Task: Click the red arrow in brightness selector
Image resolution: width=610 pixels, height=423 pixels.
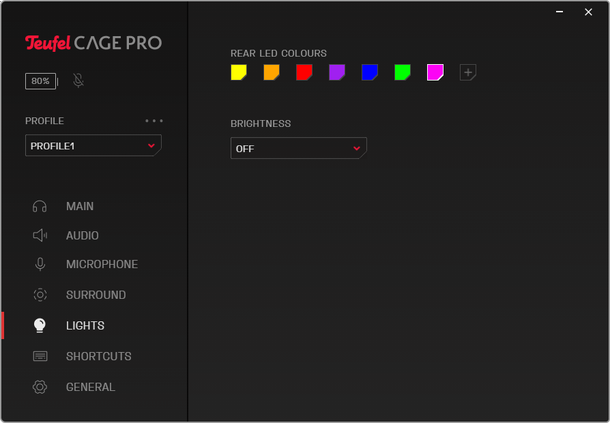Action: pos(357,148)
